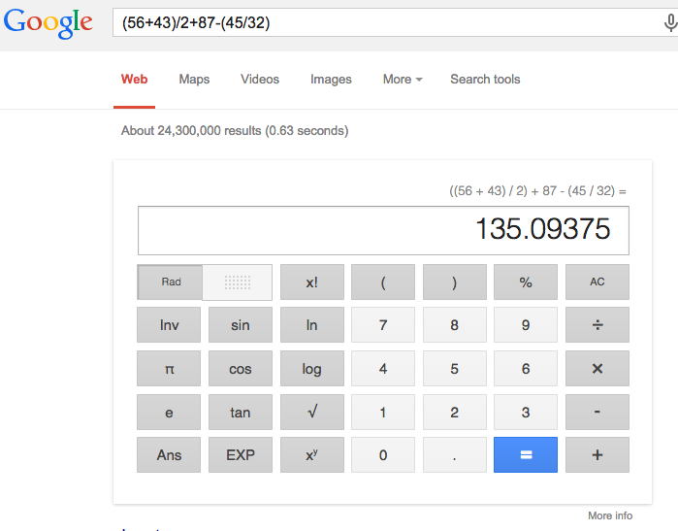678x531 pixels.
Task: Click the division ÷ key
Action: point(597,325)
